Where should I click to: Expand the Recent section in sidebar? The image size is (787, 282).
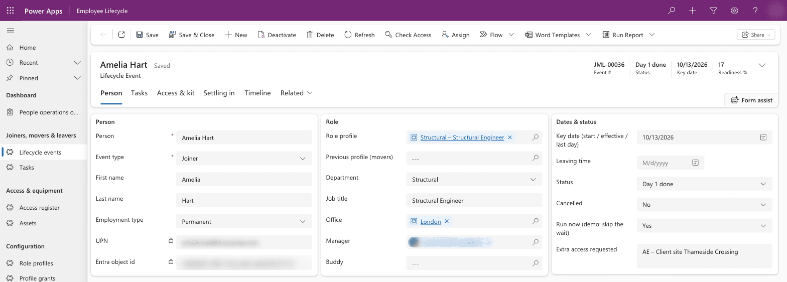click(77, 63)
